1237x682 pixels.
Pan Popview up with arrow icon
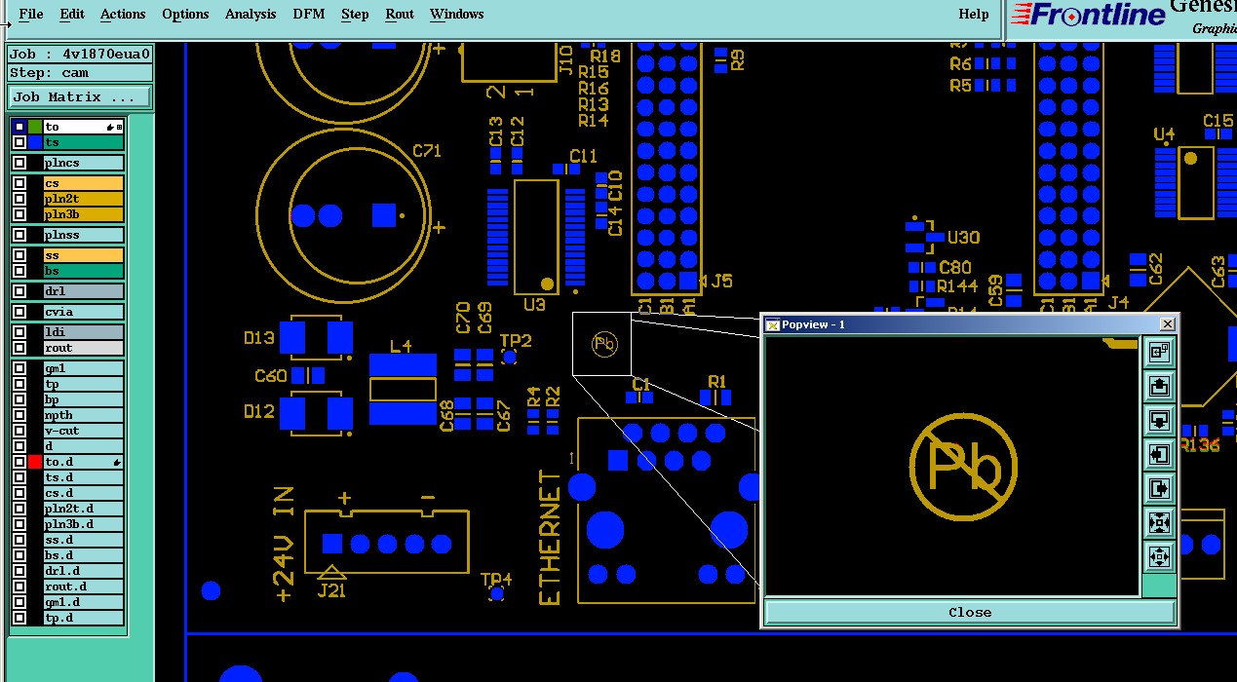click(x=1159, y=387)
